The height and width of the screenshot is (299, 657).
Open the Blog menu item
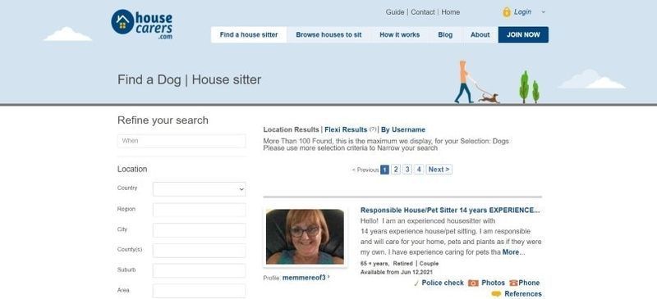pyautogui.click(x=445, y=34)
